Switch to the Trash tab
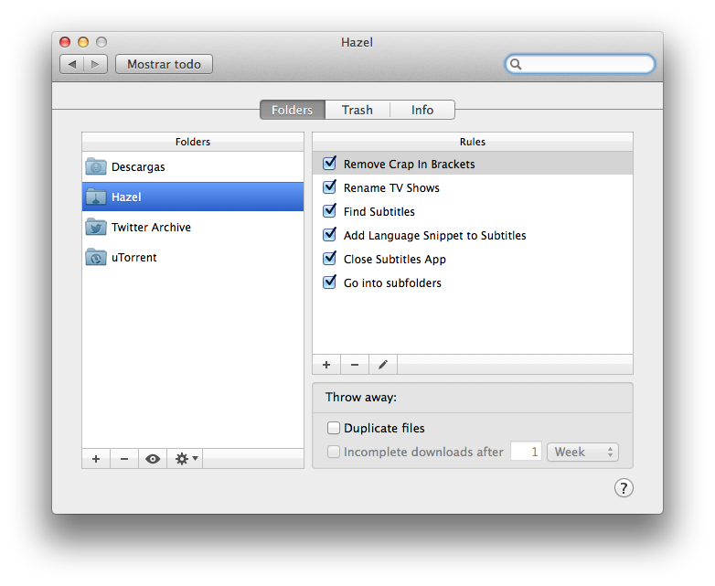715x586 pixels. coord(357,110)
